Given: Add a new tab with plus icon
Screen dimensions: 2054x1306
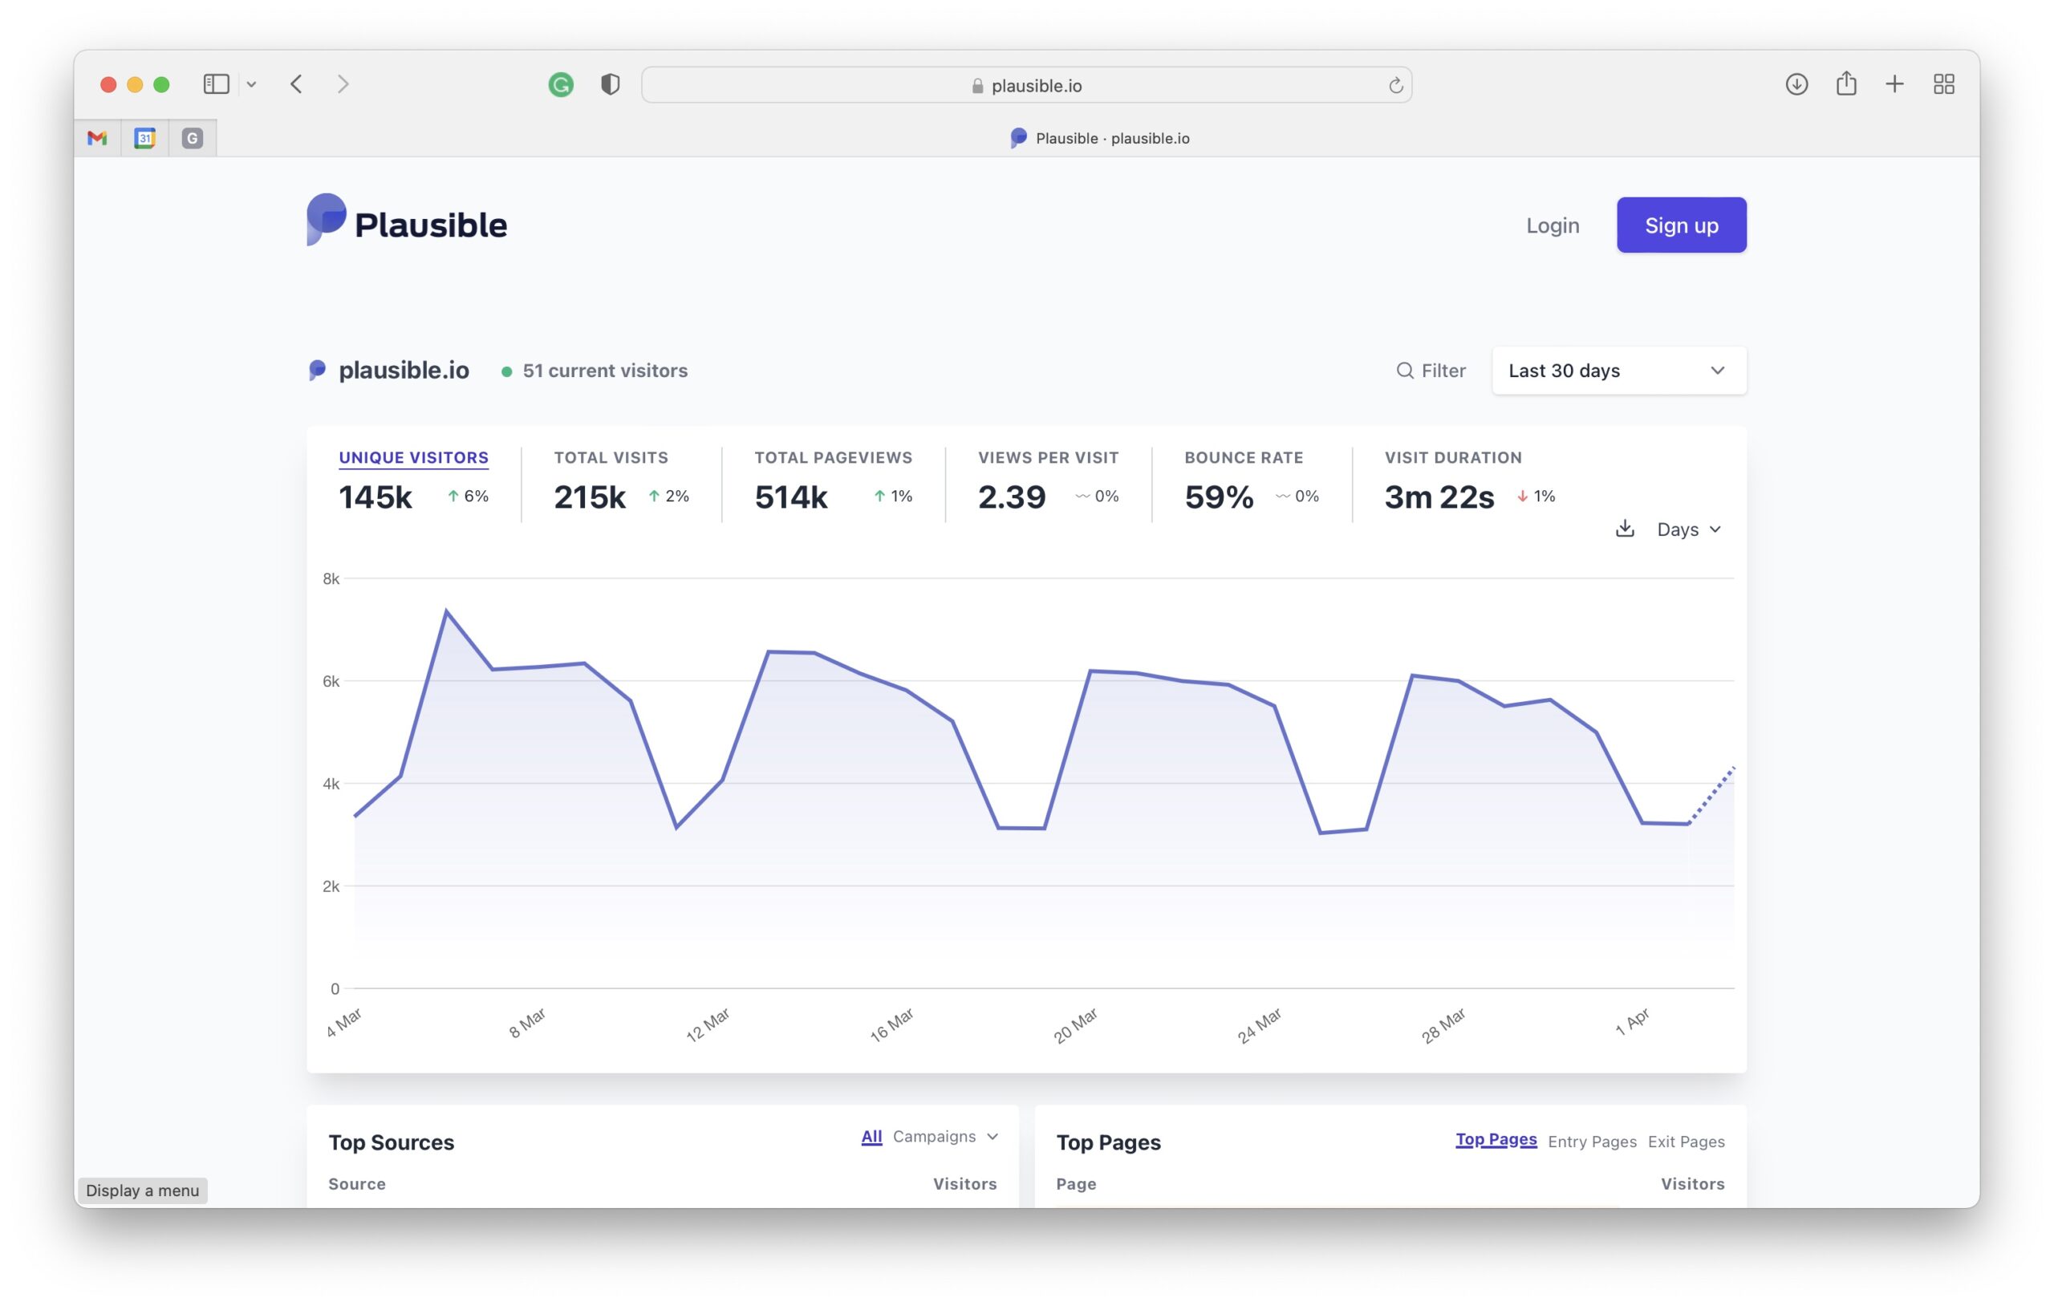Looking at the screenshot, I should click(1894, 83).
